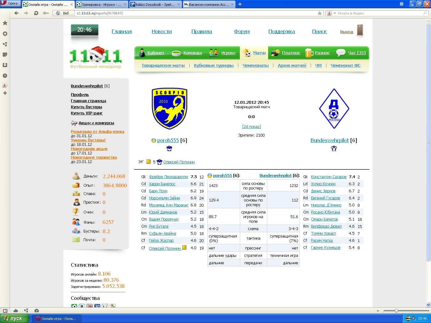Click the closed tabs trash icon
This screenshot has width=431, height=323.
401,4
